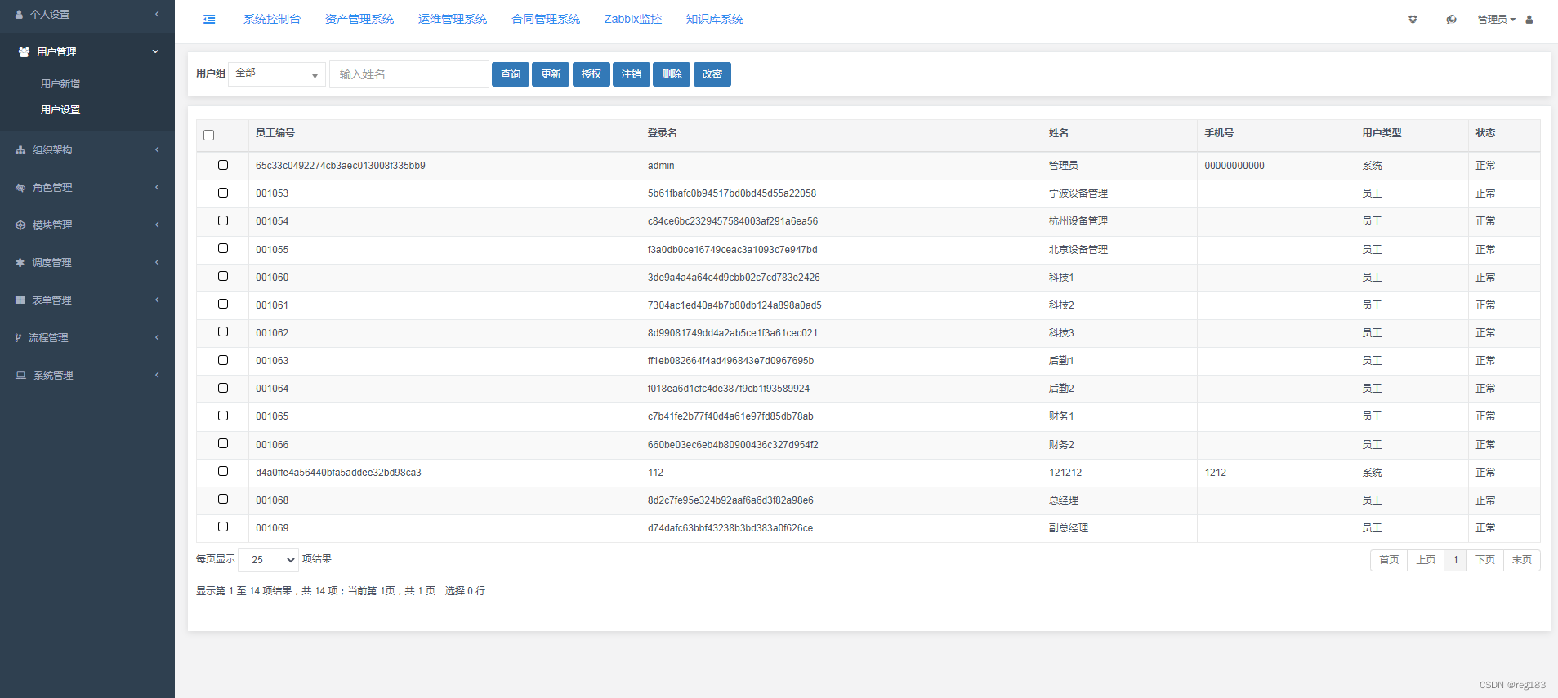Select the checkbox for employee 001063
1558x698 pixels.
coord(223,360)
